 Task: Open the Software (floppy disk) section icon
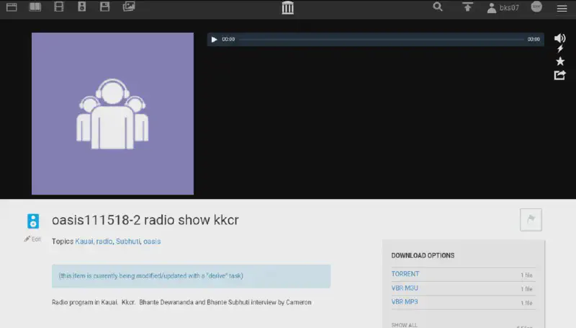click(x=105, y=6)
